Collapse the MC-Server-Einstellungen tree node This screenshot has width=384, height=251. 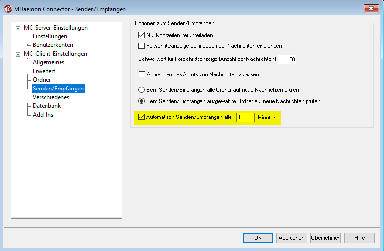click(18, 28)
